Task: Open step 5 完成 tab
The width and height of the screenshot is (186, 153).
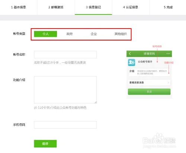Action: [168, 7]
